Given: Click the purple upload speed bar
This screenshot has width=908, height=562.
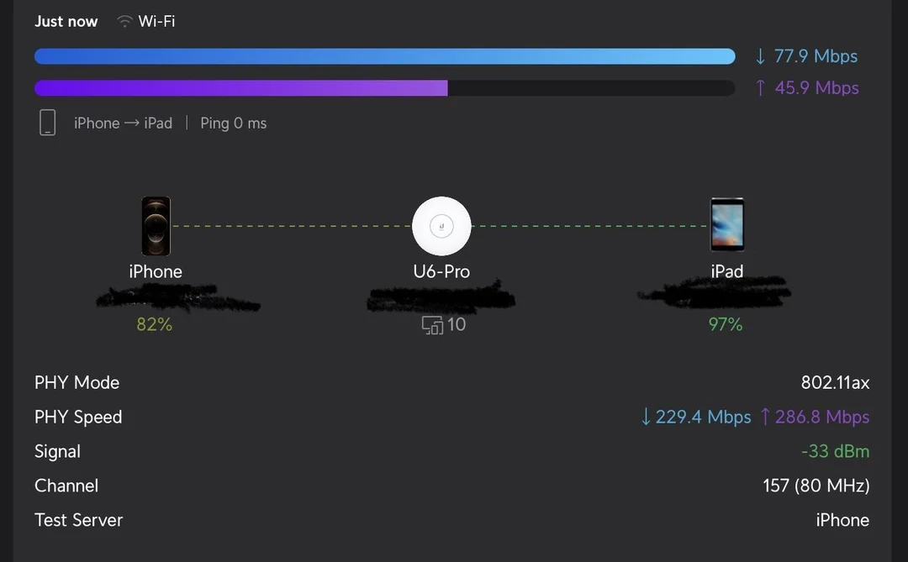Looking at the screenshot, I should click(241, 87).
